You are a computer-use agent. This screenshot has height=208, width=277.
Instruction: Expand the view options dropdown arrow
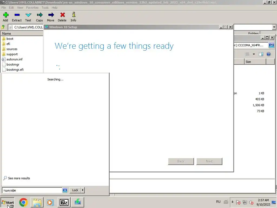tap(254, 54)
